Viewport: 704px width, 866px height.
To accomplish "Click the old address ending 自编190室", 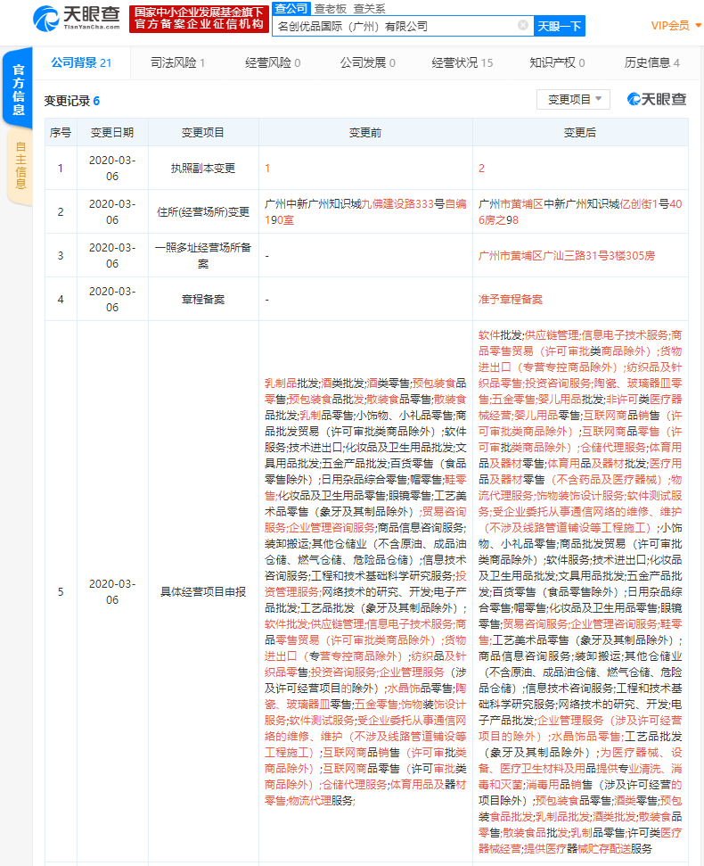I will 365,212.
